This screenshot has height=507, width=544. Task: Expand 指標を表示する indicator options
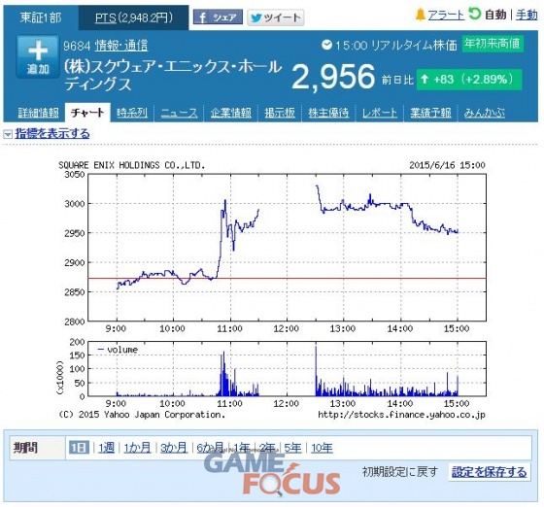[x=52, y=133]
